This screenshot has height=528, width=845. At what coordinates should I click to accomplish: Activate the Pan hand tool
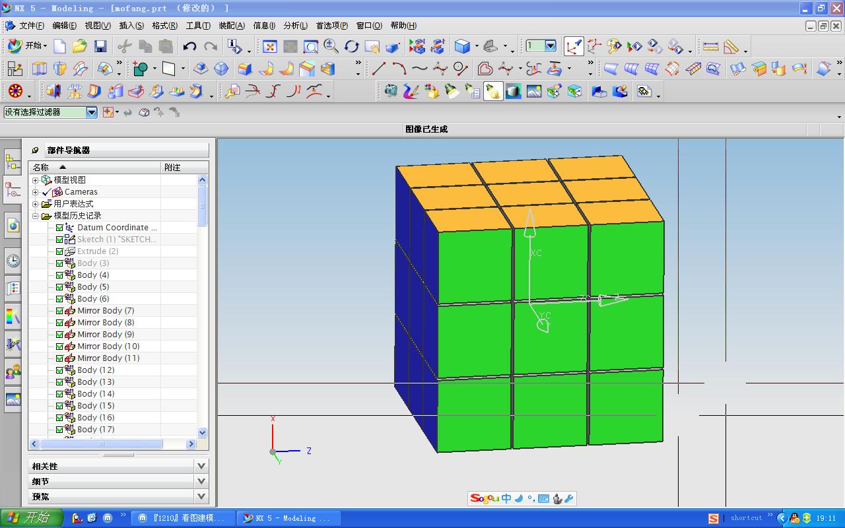372,46
